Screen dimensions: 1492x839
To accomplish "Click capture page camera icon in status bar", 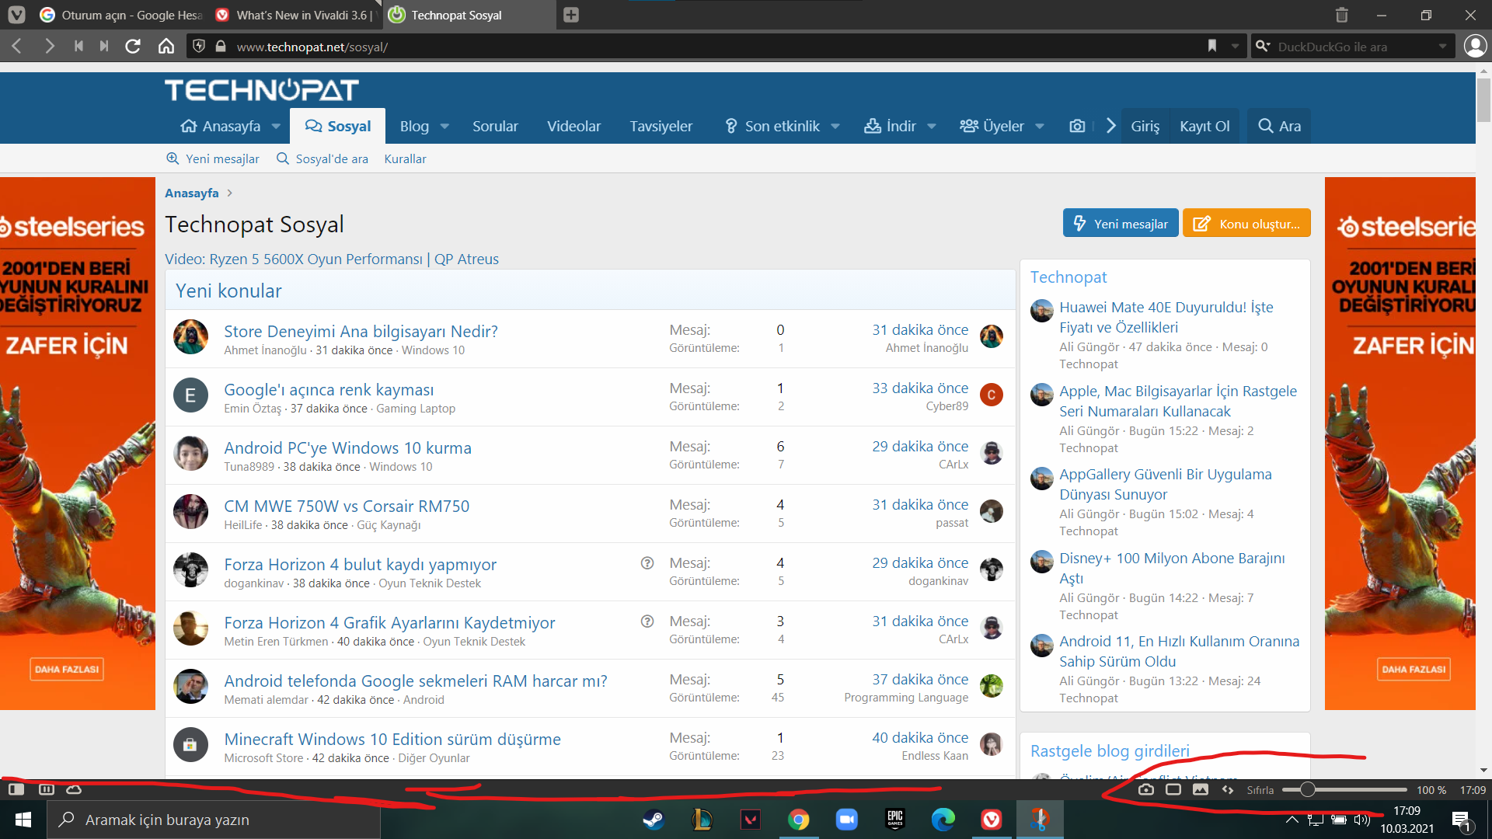I will tap(1146, 789).
